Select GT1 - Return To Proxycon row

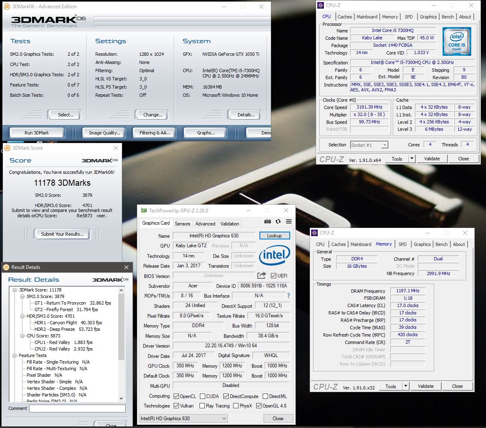click(73, 303)
